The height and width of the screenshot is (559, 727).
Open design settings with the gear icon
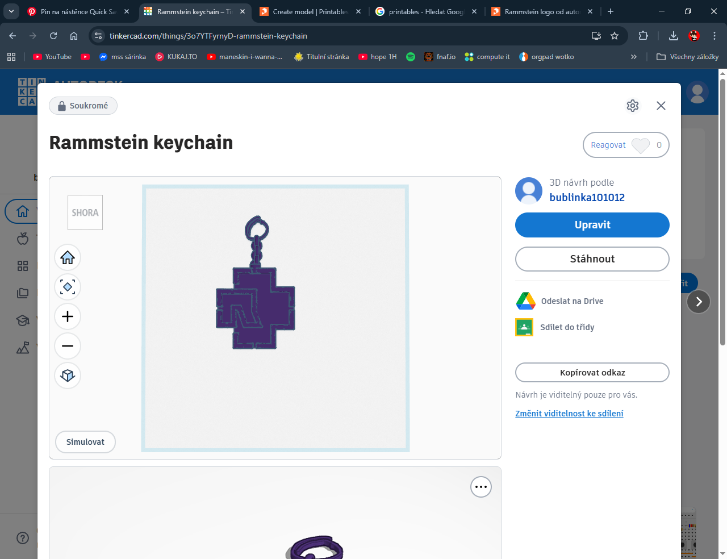click(633, 106)
